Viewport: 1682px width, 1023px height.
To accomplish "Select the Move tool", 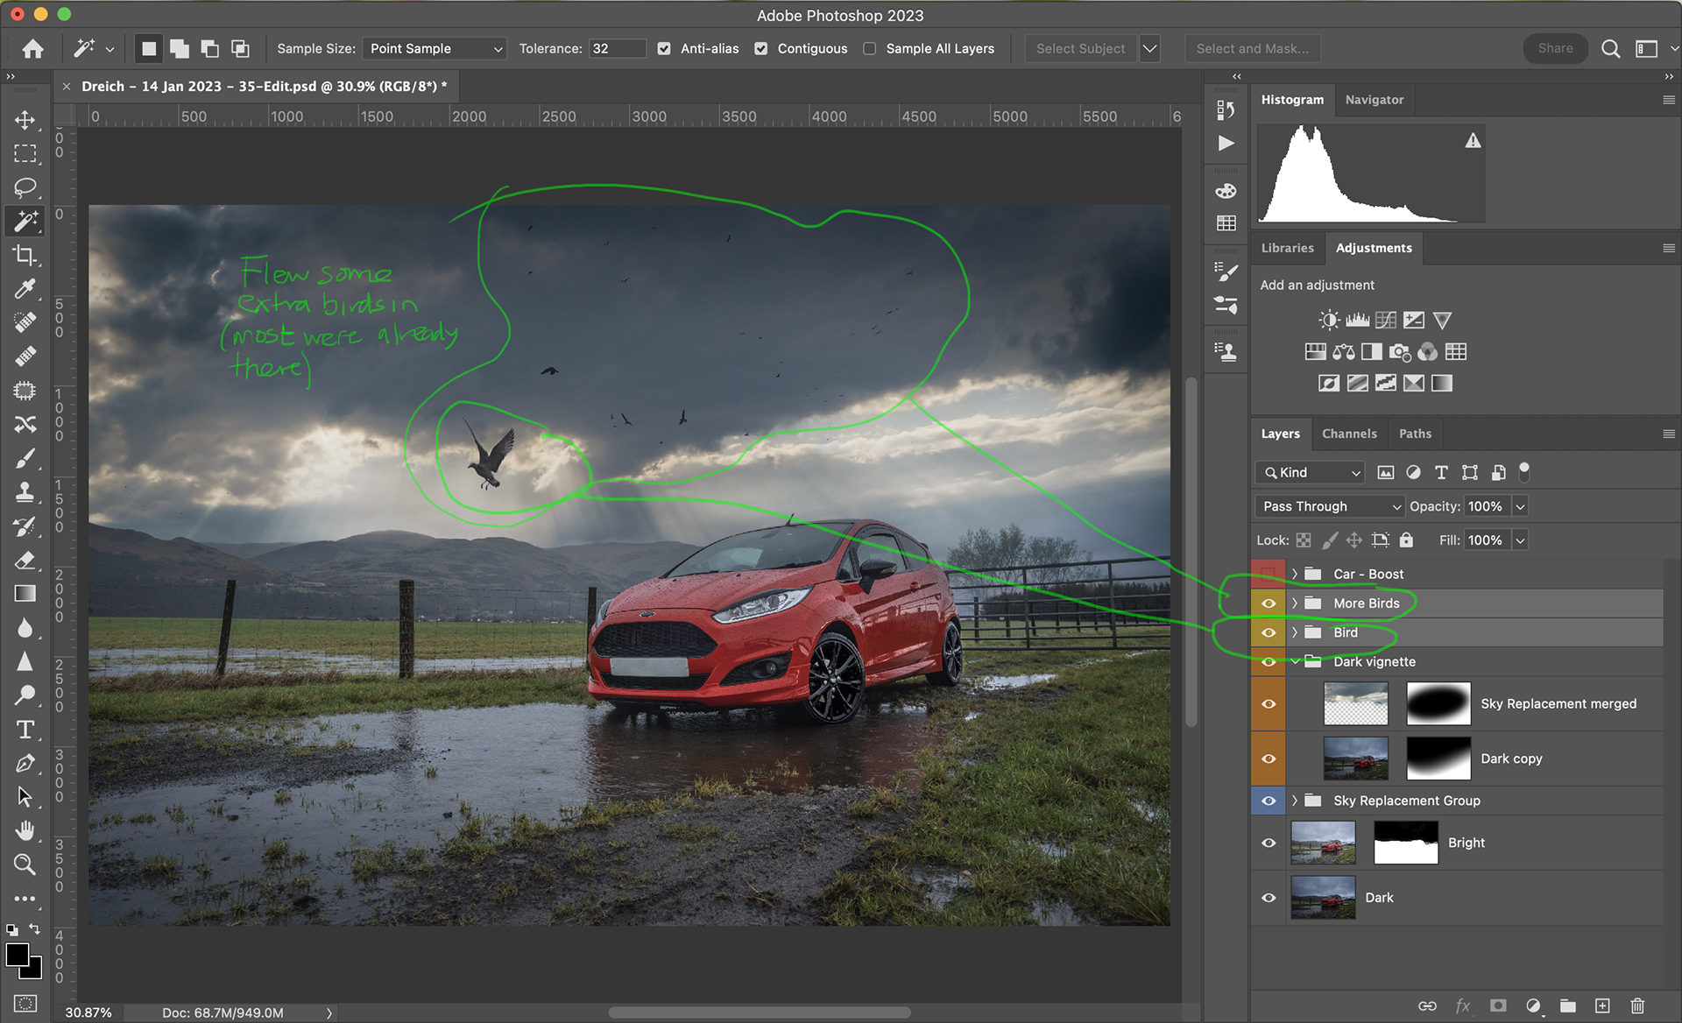I will tap(25, 120).
